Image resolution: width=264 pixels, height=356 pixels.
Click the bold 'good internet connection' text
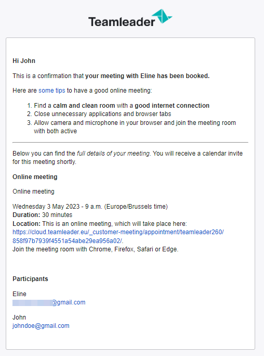pyautogui.click(x=172, y=106)
